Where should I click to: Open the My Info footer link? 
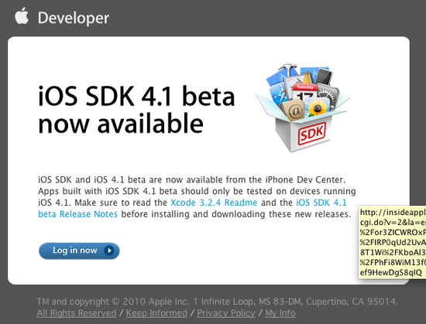point(280,313)
